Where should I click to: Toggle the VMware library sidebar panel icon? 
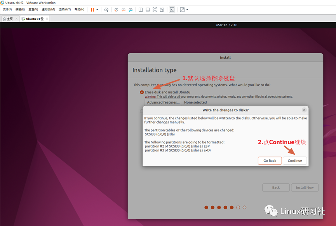coord(141,10)
